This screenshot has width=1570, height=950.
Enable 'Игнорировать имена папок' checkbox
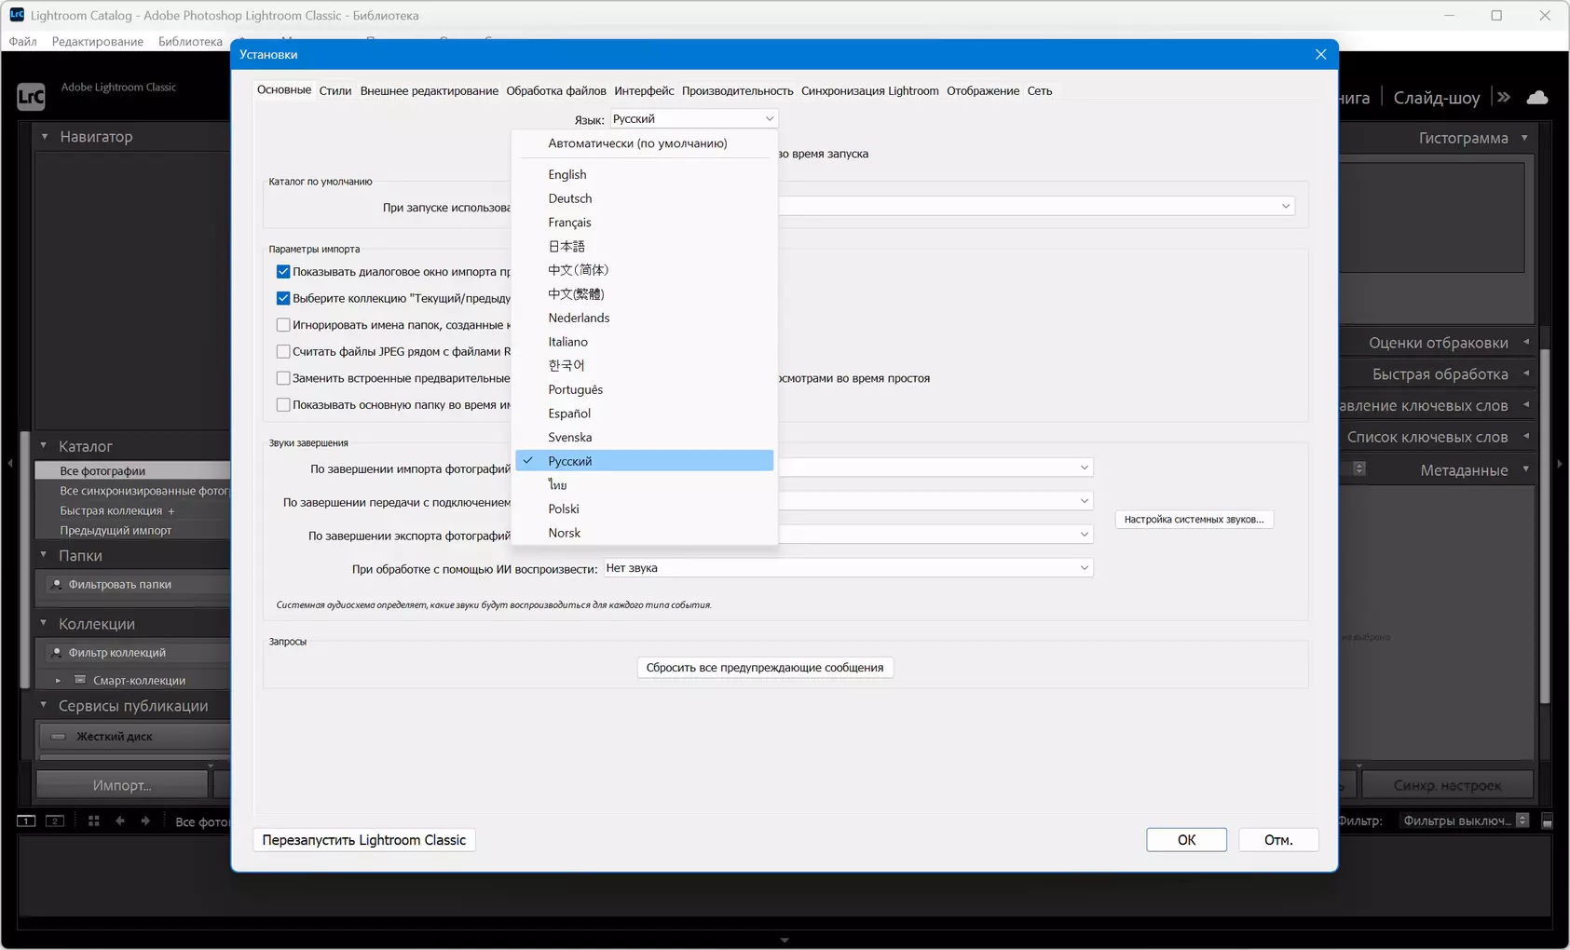pyautogui.click(x=283, y=325)
